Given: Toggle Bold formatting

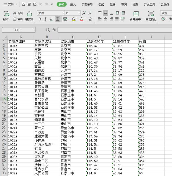Looking at the screenshot, I should [40, 19].
